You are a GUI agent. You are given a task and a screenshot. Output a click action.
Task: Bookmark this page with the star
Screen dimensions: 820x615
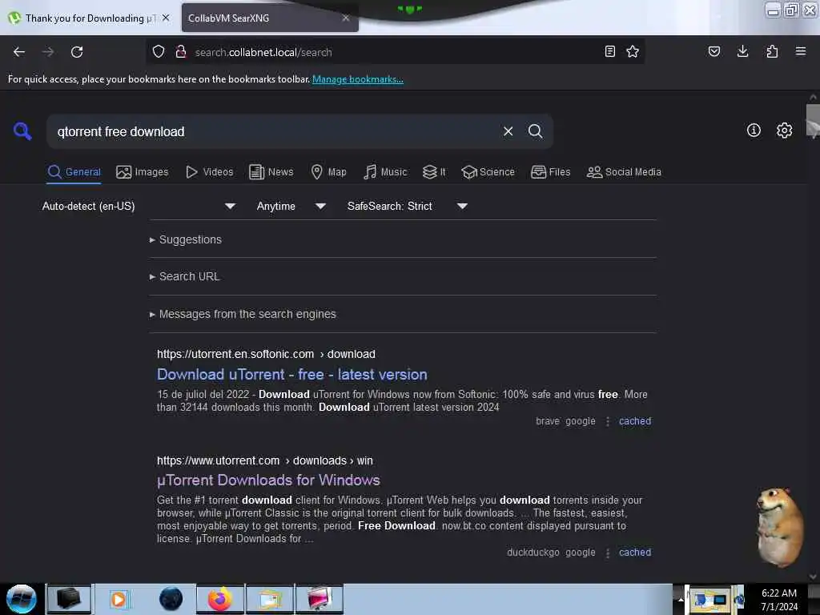pyautogui.click(x=633, y=51)
